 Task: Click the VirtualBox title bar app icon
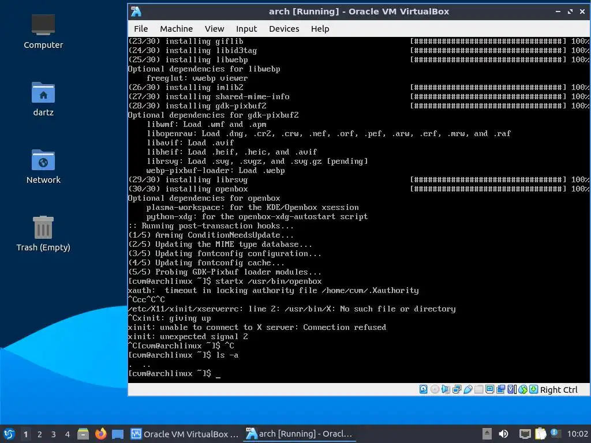click(136, 12)
